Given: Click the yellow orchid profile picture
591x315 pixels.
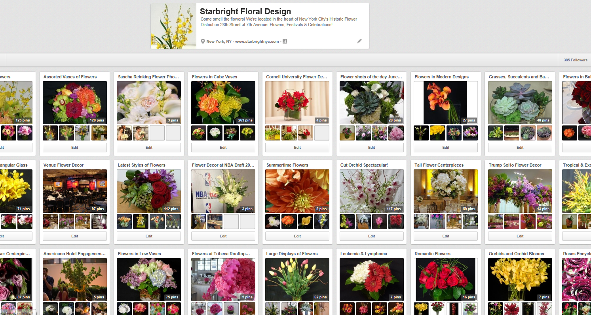Looking at the screenshot, I should [x=173, y=26].
